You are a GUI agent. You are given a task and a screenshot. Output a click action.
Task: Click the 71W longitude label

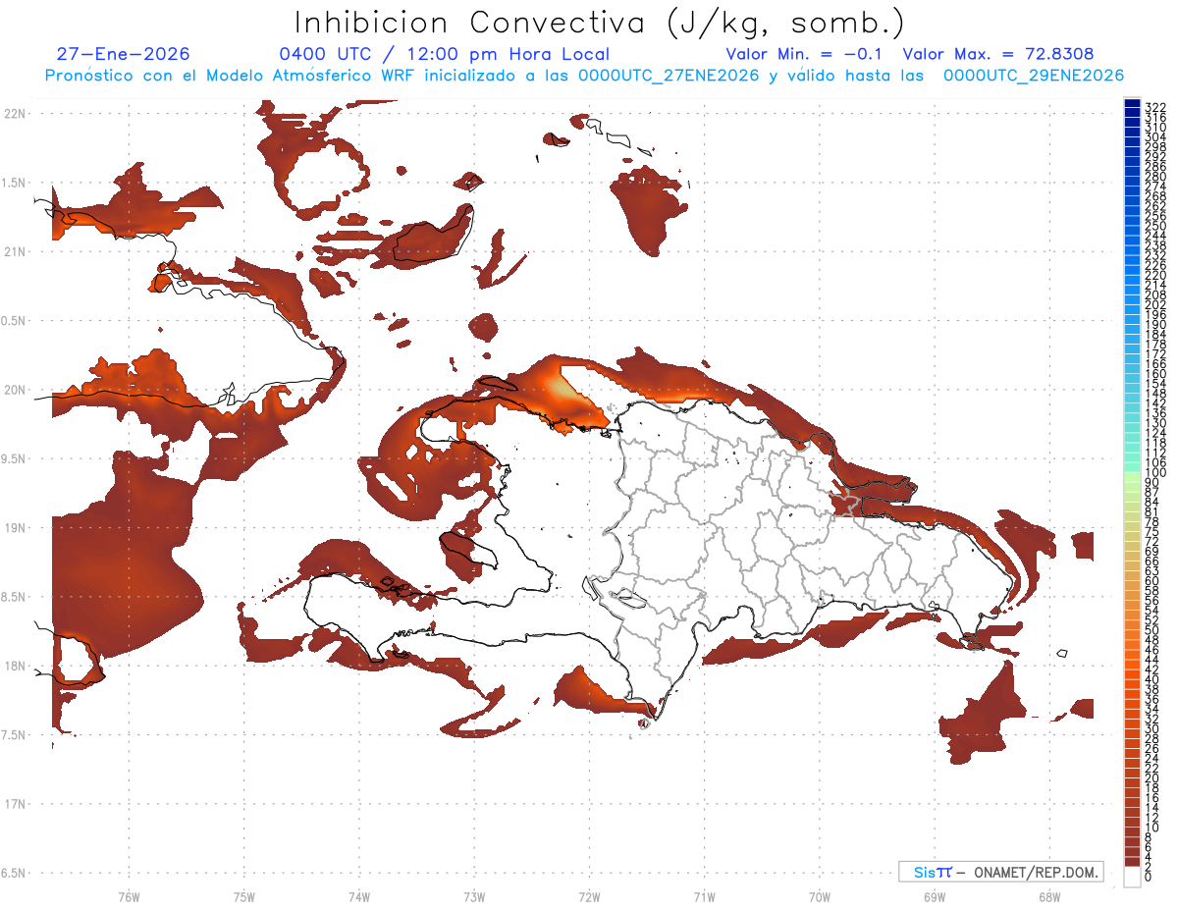click(x=704, y=896)
